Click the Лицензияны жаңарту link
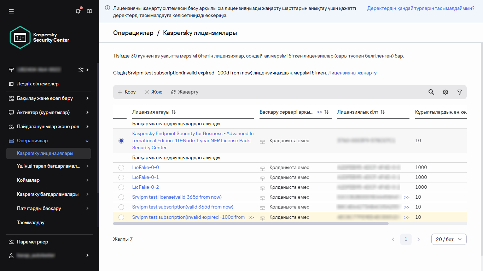This screenshot has height=271, width=483. pyautogui.click(x=352, y=73)
